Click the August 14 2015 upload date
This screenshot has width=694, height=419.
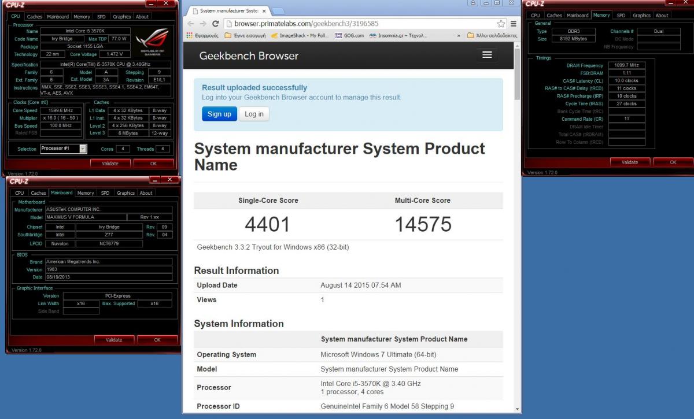point(360,285)
